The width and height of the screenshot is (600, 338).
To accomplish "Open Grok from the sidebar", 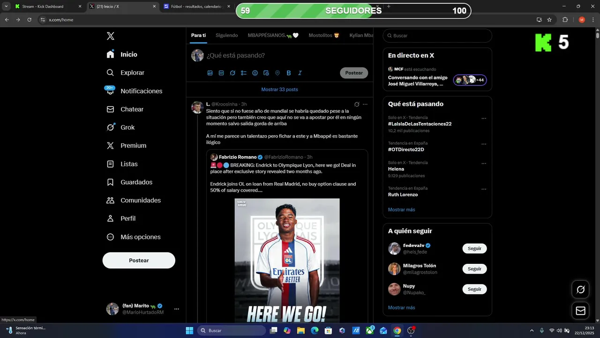I will (x=120, y=127).
